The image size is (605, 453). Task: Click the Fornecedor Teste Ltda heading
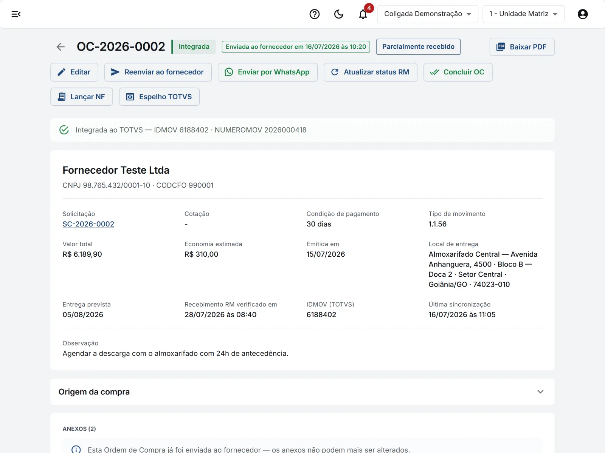(116, 170)
